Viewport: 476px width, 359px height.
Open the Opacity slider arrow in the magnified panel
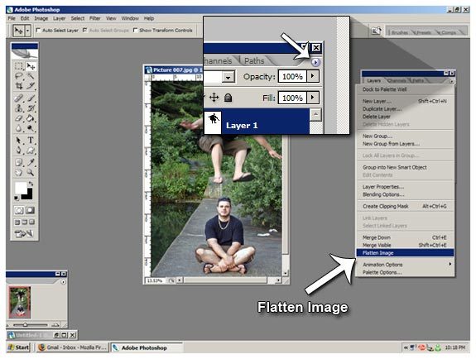(313, 76)
